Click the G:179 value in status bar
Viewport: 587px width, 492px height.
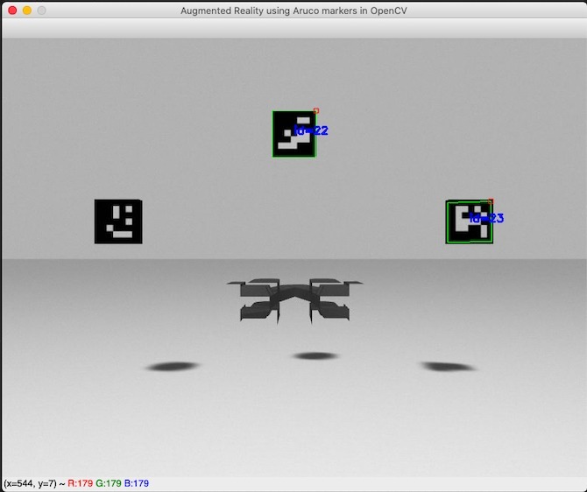coord(109,483)
